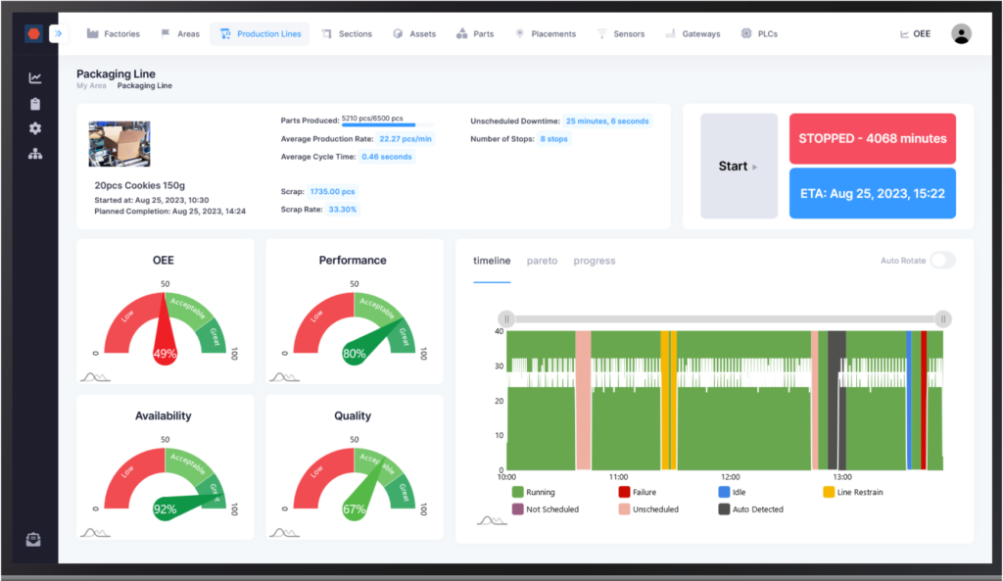Toggle Not Scheduled in the legend
This screenshot has height=581, width=1003.
point(546,509)
